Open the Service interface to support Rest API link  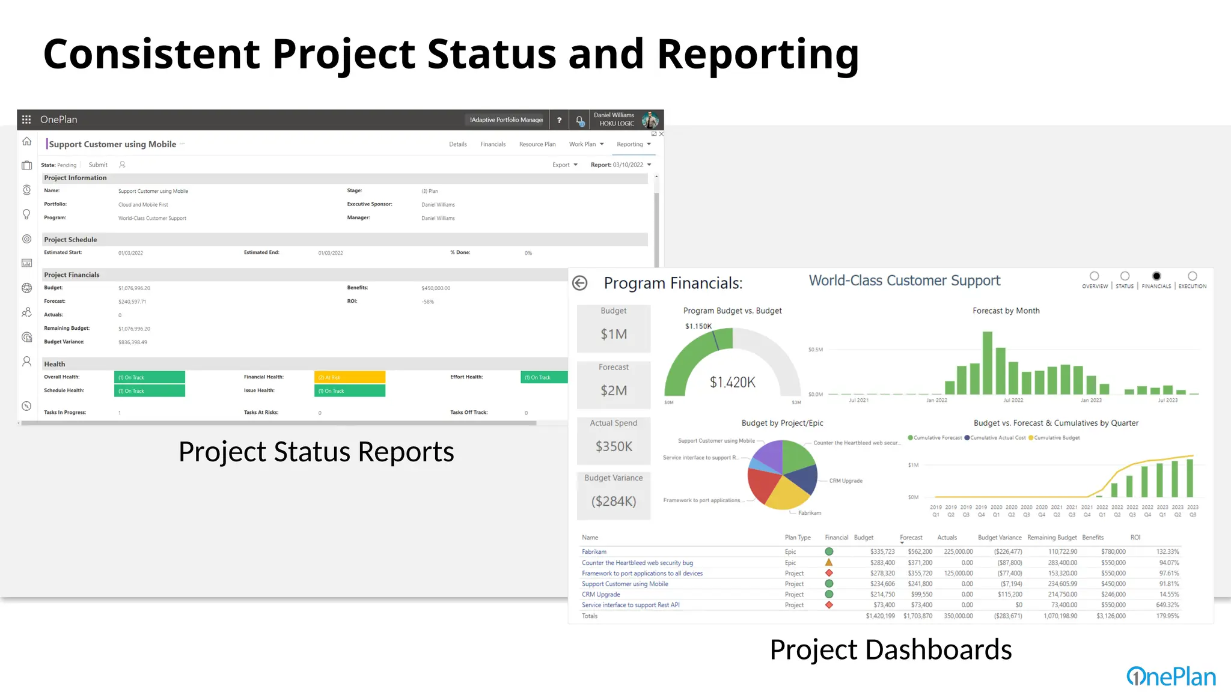tap(631, 605)
